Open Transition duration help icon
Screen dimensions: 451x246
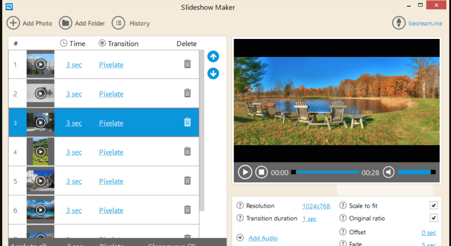tap(240, 218)
